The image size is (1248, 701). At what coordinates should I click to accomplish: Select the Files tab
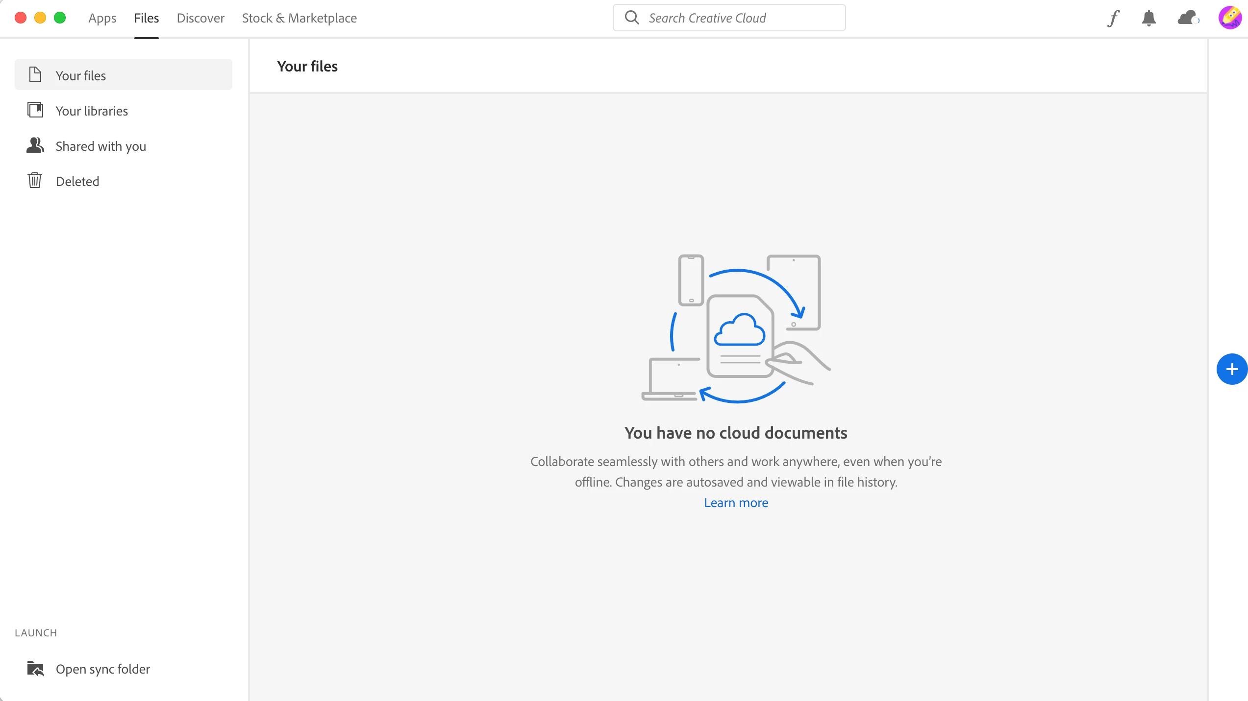pyautogui.click(x=147, y=18)
